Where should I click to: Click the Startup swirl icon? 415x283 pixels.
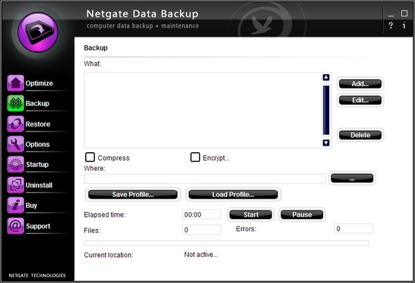[x=16, y=165]
